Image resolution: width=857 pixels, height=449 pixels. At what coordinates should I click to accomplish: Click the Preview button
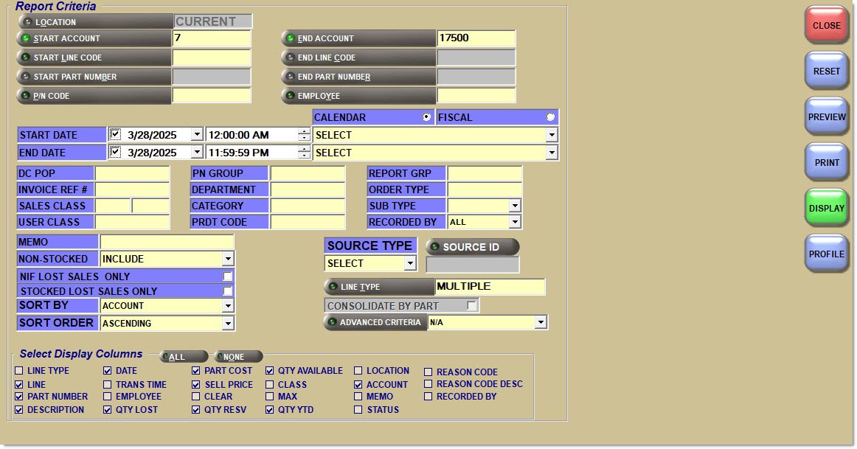tap(827, 117)
